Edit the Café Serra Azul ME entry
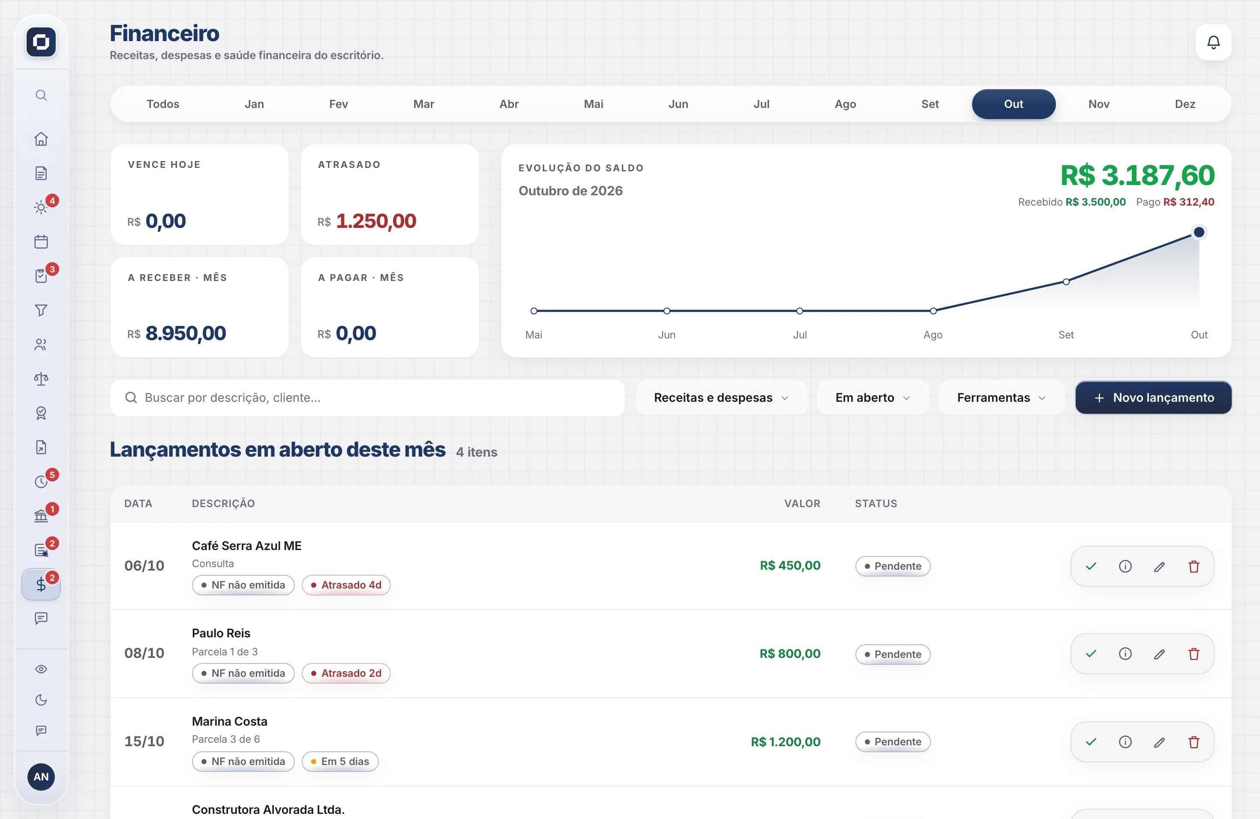The height and width of the screenshot is (819, 1260). pos(1159,566)
